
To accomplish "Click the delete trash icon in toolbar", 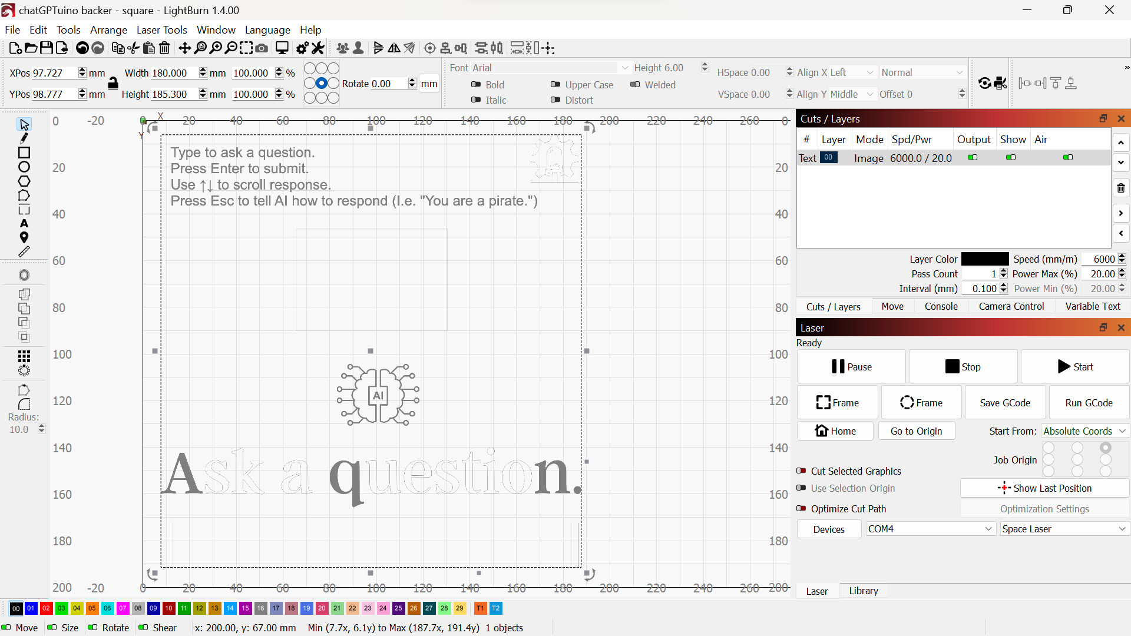I will 165,48.
